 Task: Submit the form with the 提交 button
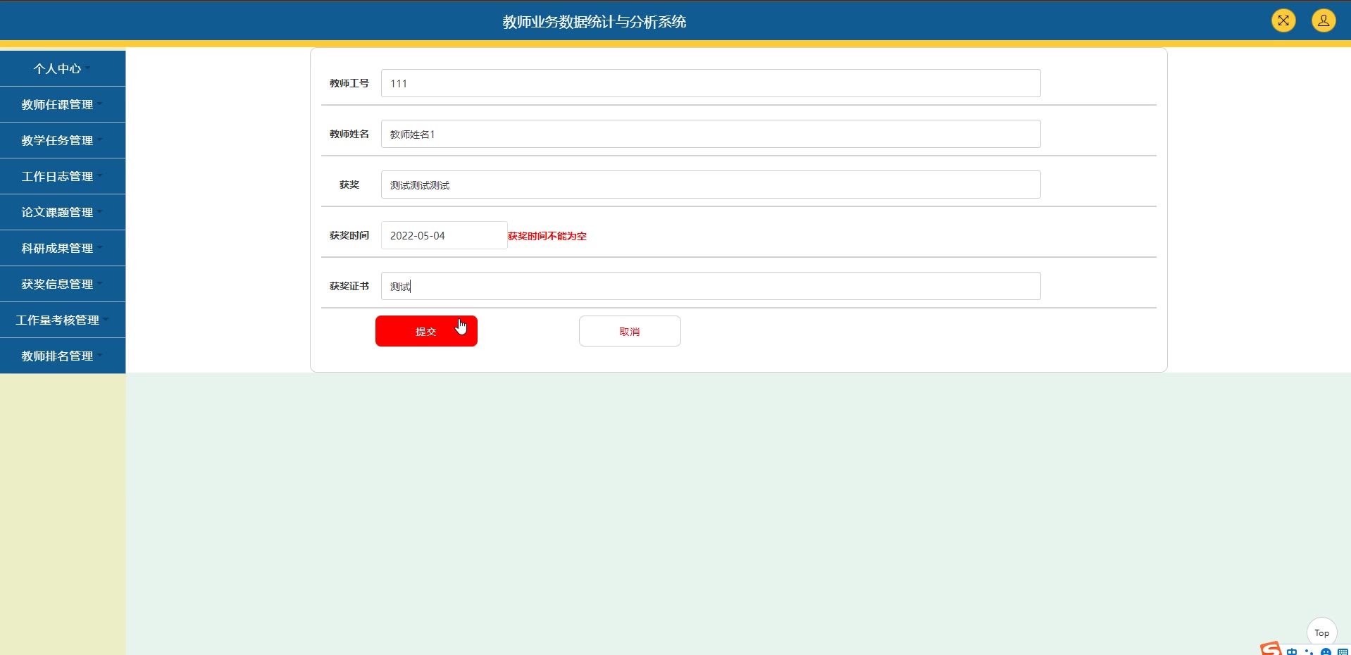(426, 331)
